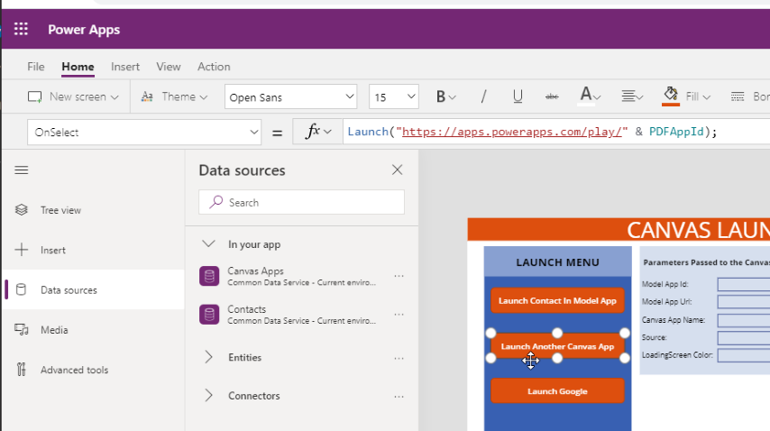Expand the Theme dropdown arrow
Screen dimensions: 770x431
click(x=204, y=97)
